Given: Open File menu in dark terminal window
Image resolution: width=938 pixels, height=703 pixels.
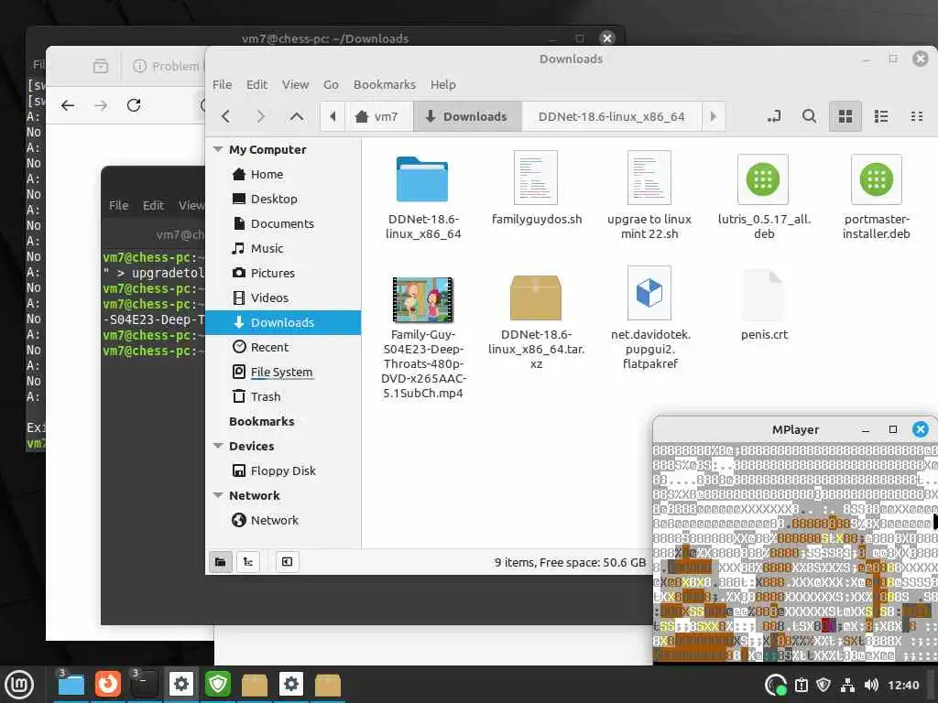Looking at the screenshot, I should tap(118, 205).
